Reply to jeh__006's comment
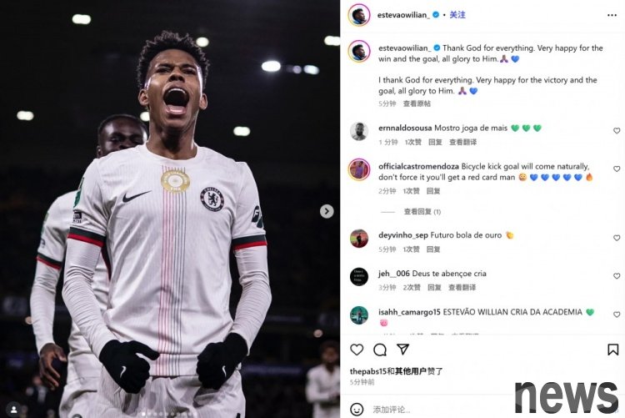The height and width of the screenshot is (418, 625). 434,288
